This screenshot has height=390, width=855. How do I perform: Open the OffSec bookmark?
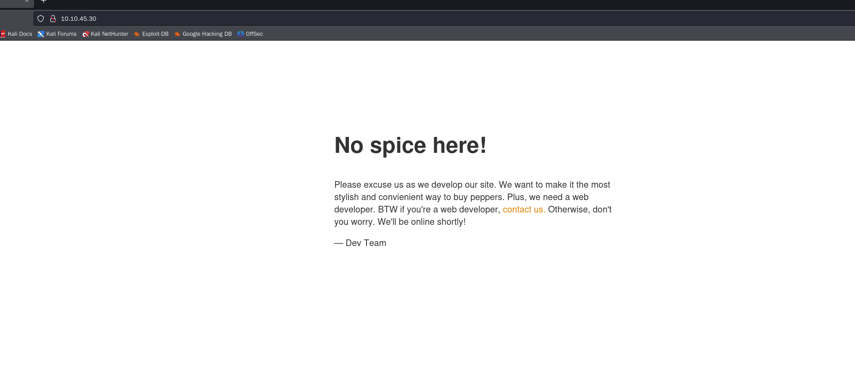point(250,34)
